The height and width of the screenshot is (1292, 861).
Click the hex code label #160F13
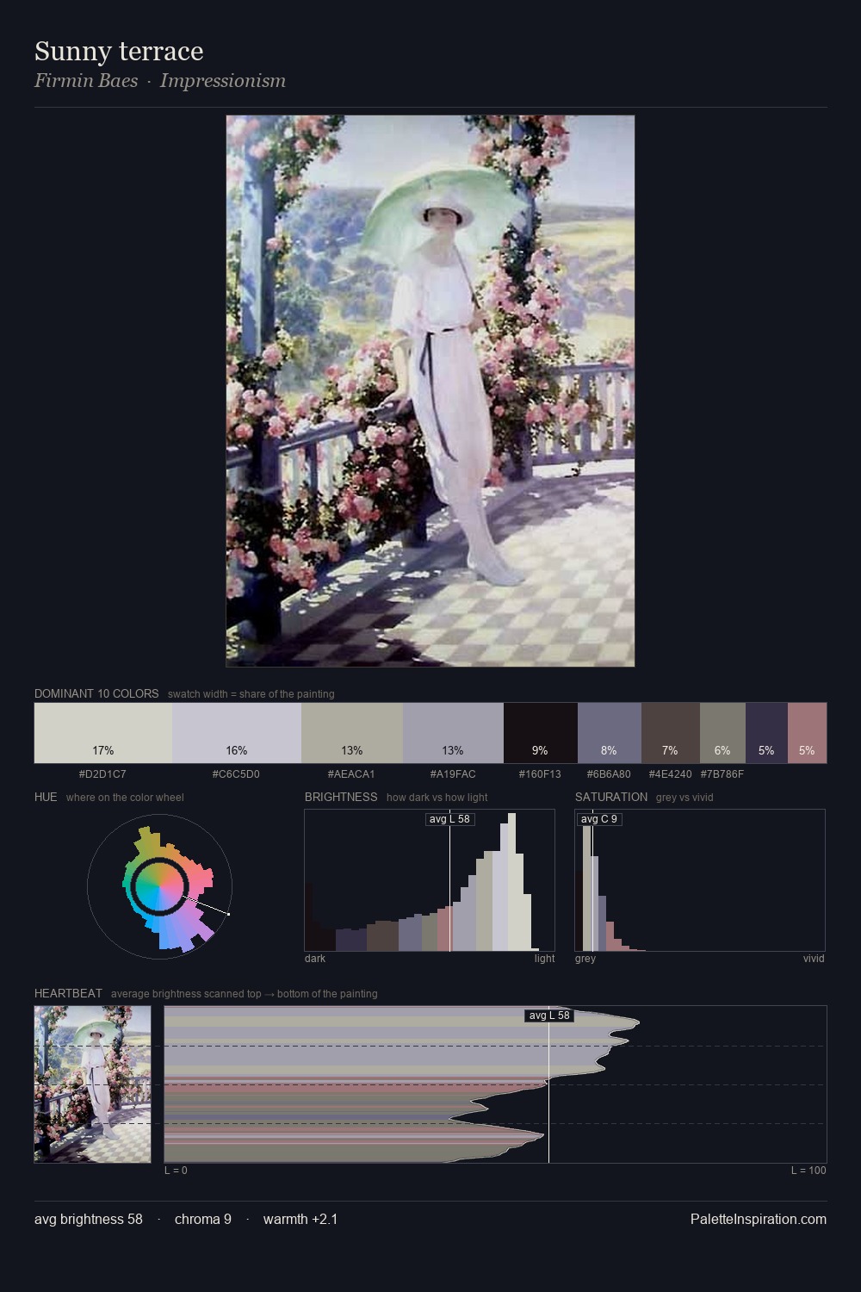[x=540, y=774]
